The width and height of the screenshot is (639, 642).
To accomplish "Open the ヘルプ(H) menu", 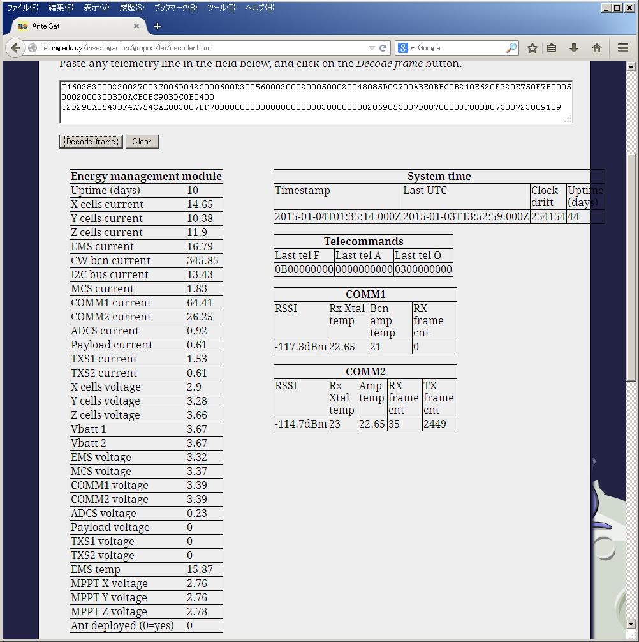I will tap(260, 8).
